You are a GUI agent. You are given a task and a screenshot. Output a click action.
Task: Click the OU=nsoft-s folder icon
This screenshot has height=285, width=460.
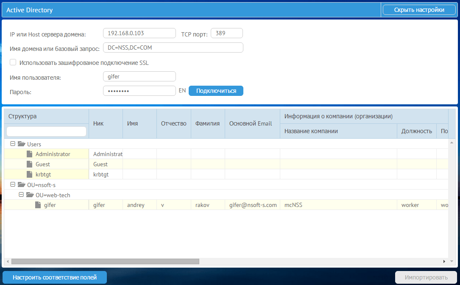[x=21, y=184]
